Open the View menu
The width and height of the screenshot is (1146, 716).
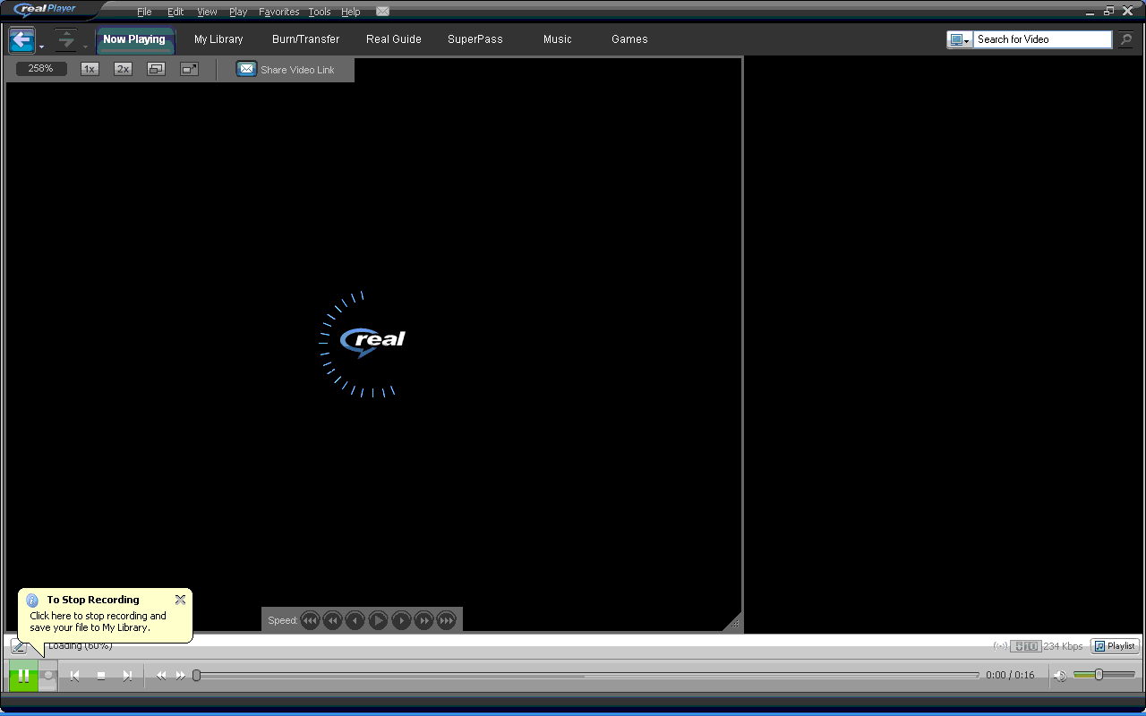tap(207, 13)
